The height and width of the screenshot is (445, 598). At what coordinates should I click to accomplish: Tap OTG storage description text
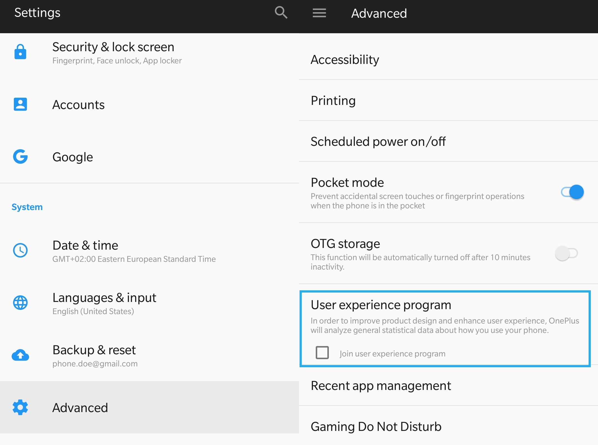(x=421, y=262)
